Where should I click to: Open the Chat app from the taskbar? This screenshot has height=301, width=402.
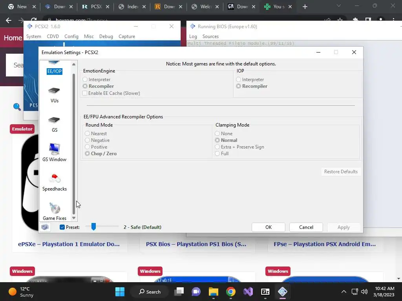click(196, 292)
